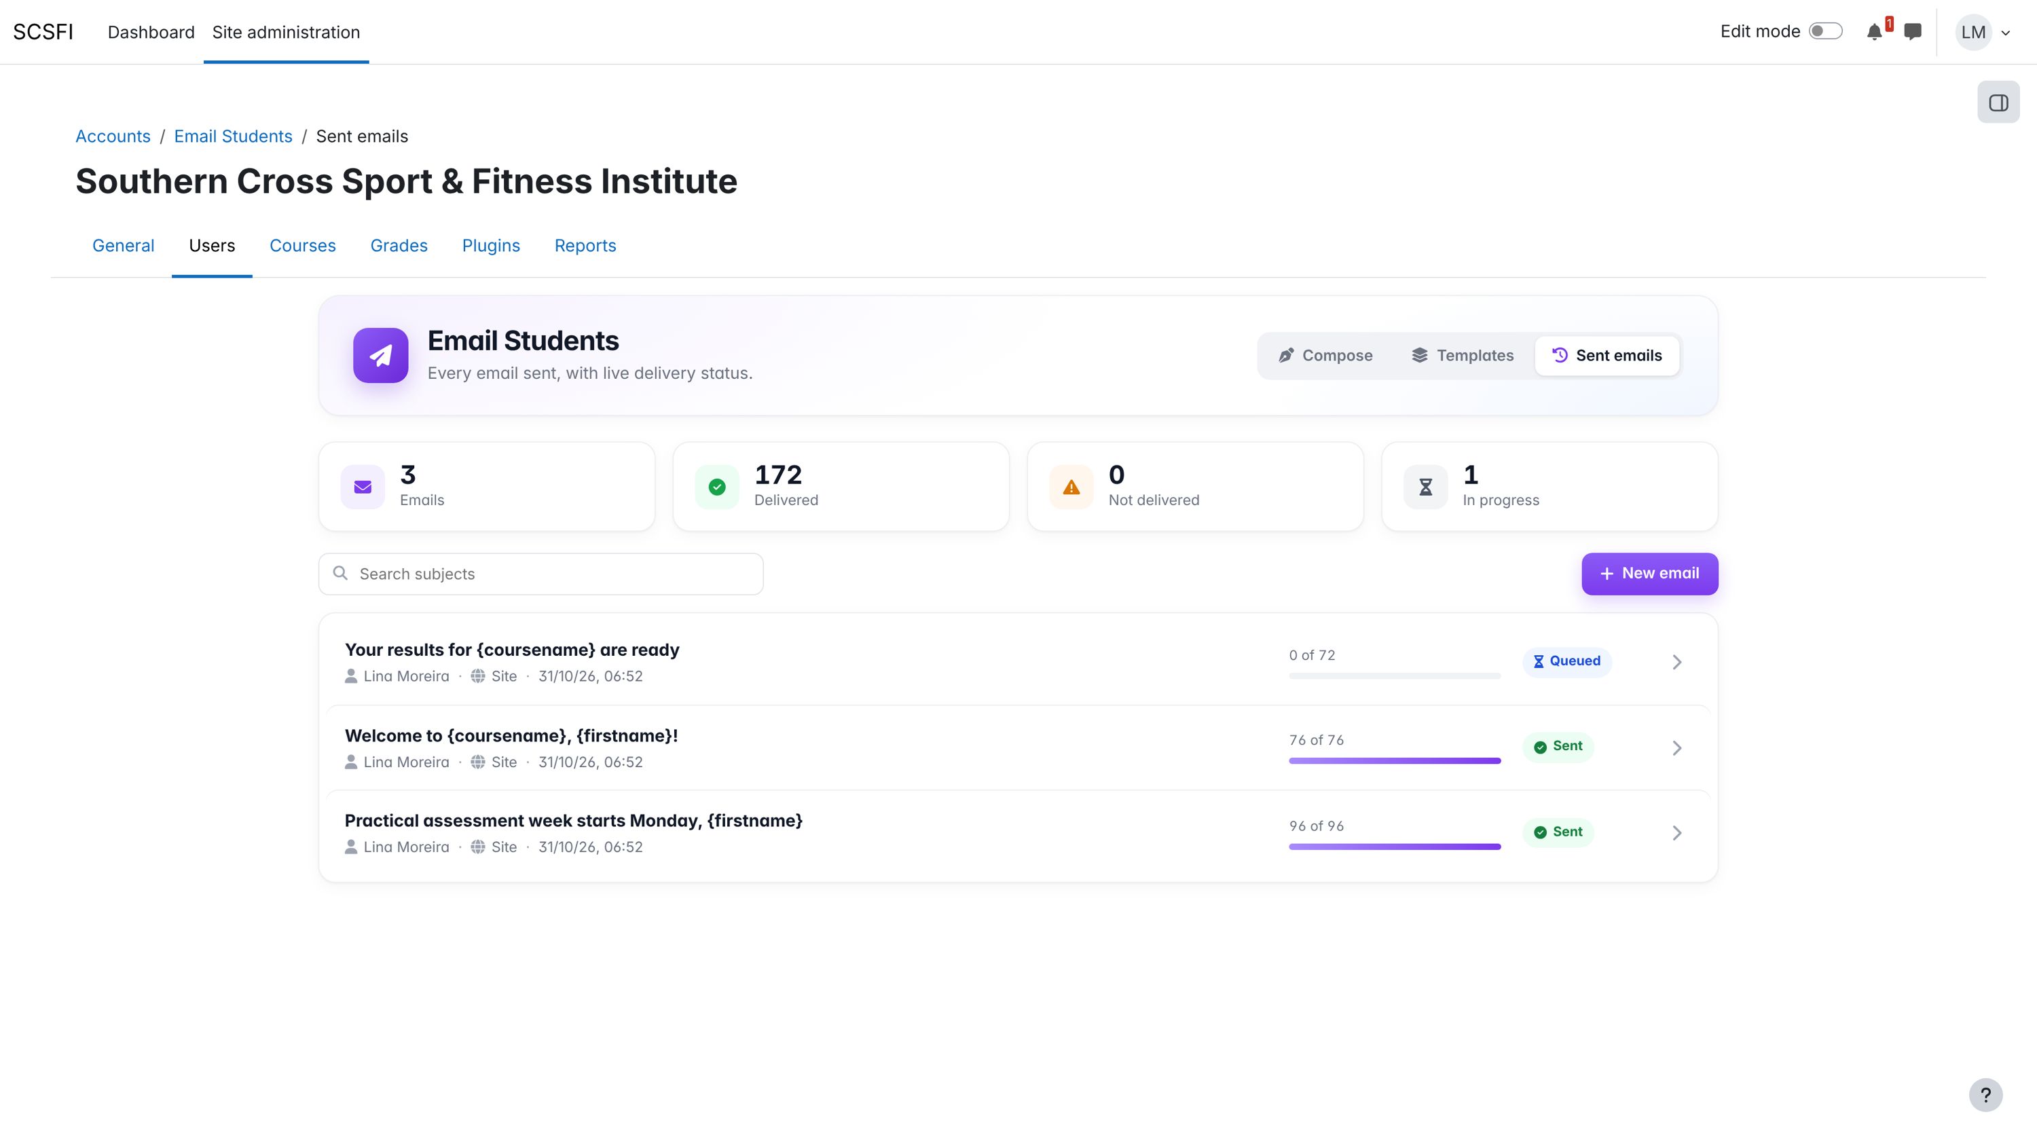Expand the user menu dropdown arrow
This screenshot has height=1146, width=2037.
point(2005,33)
